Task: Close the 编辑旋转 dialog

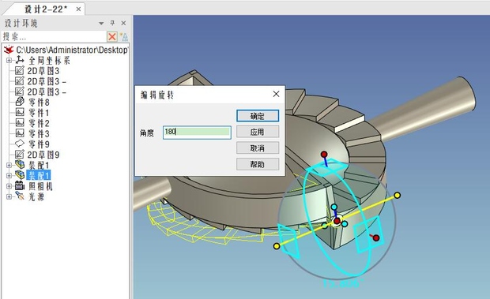Action: (x=276, y=94)
